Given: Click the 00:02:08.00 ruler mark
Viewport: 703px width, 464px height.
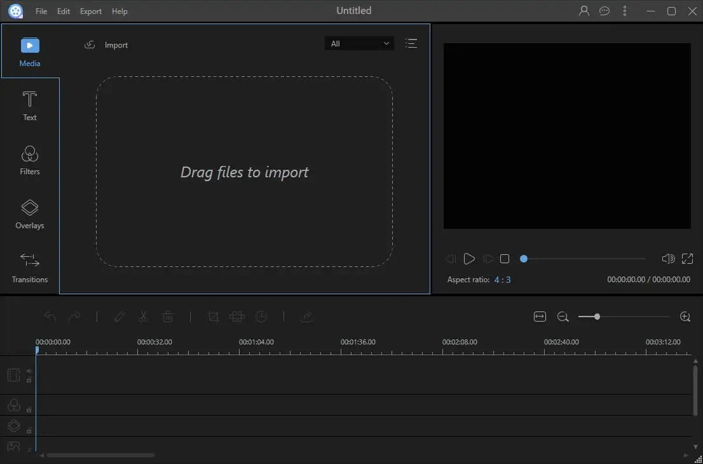Looking at the screenshot, I should [x=460, y=342].
